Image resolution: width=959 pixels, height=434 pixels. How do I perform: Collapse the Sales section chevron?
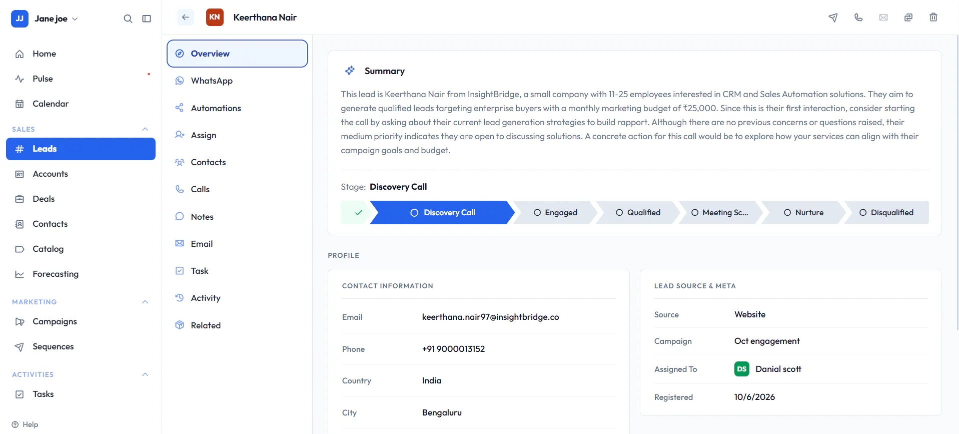tap(145, 129)
